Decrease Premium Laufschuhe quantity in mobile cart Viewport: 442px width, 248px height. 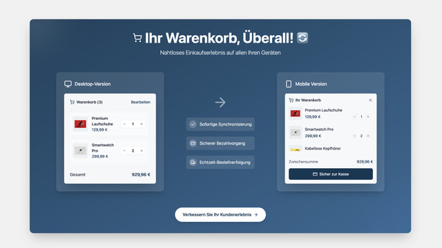pos(354,116)
